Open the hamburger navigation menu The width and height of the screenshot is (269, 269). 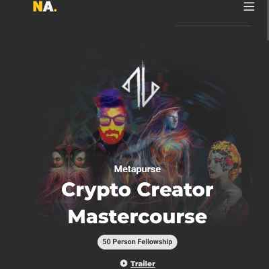[x=249, y=6]
